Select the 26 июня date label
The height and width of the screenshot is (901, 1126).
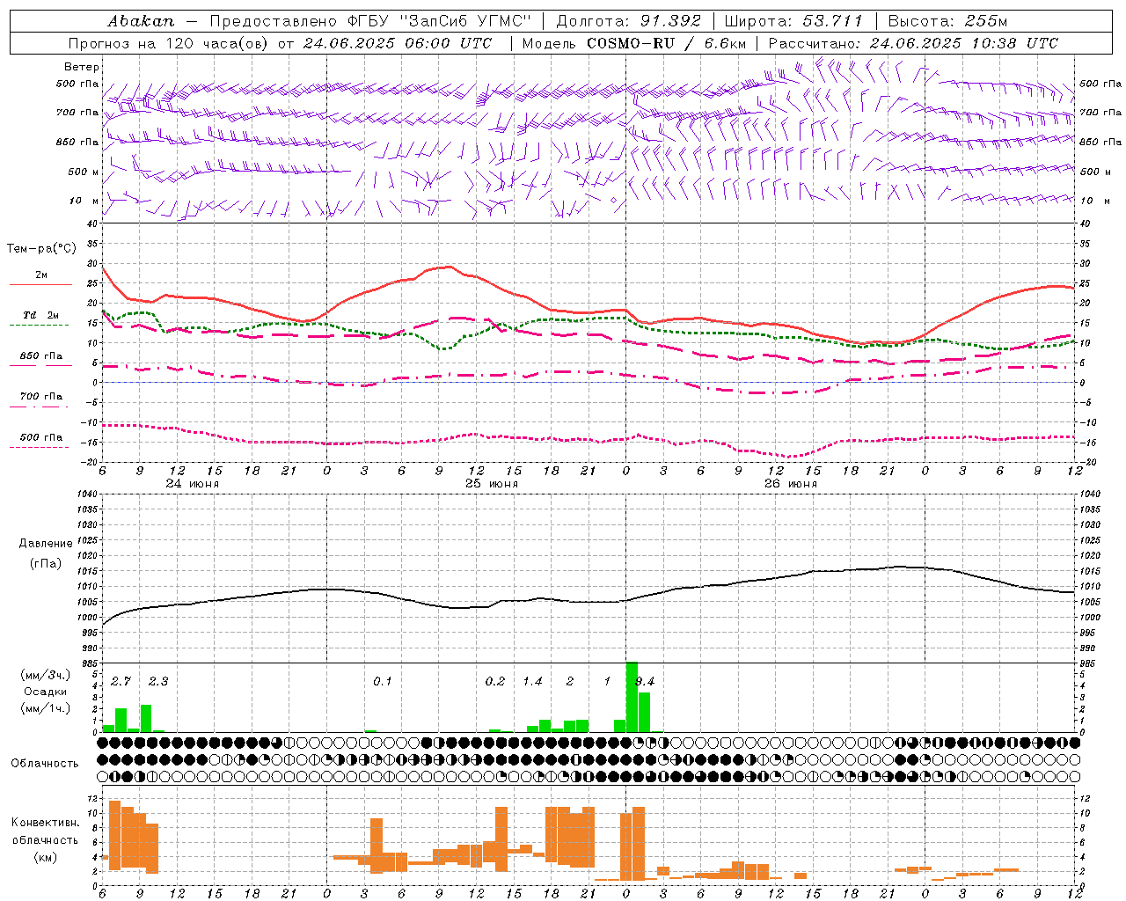tap(791, 484)
